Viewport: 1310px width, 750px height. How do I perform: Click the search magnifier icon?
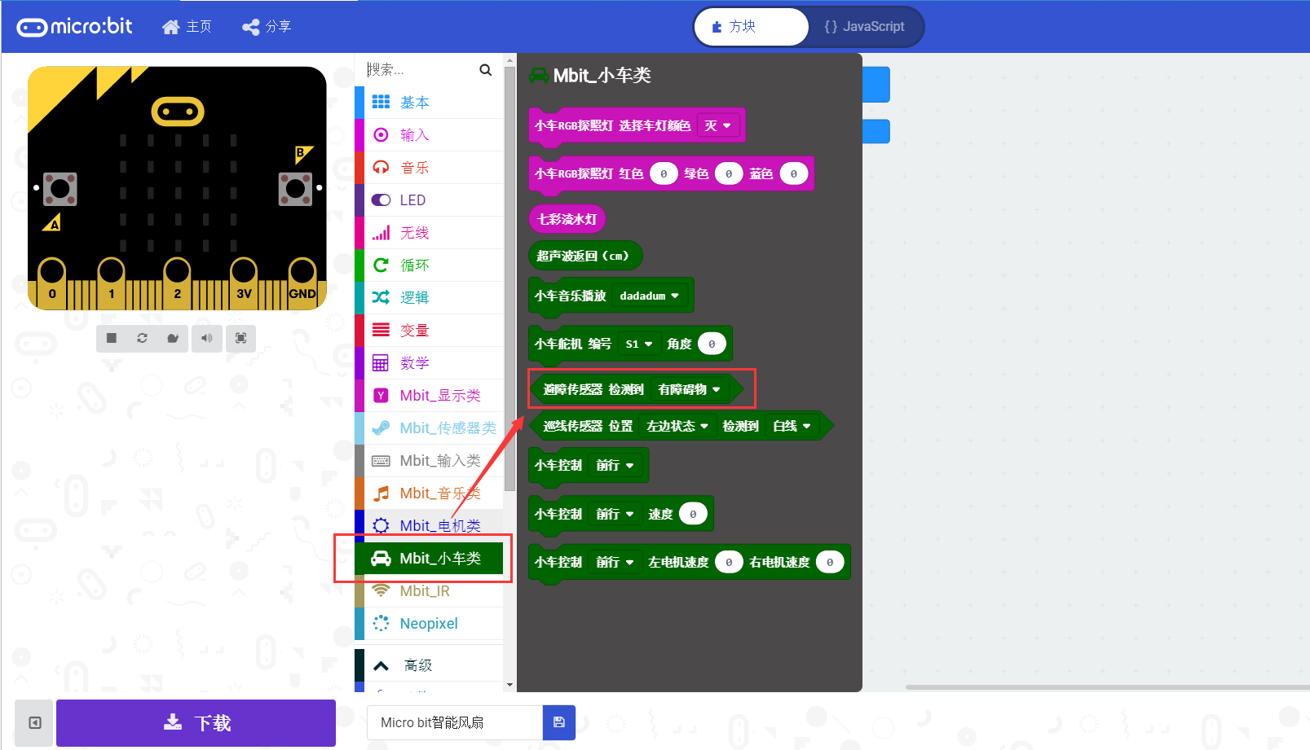point(486,70)
